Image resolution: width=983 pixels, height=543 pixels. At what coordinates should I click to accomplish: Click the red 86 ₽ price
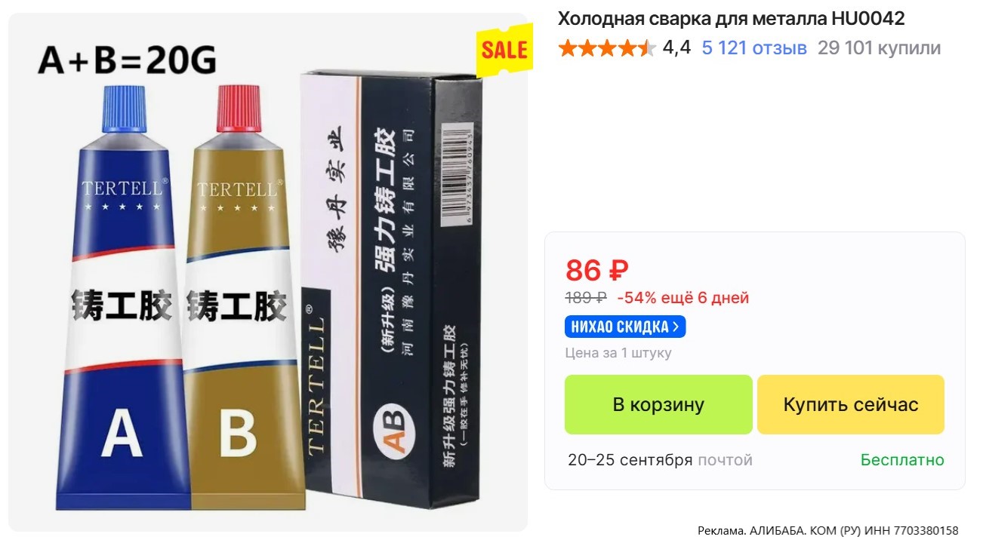596,269
